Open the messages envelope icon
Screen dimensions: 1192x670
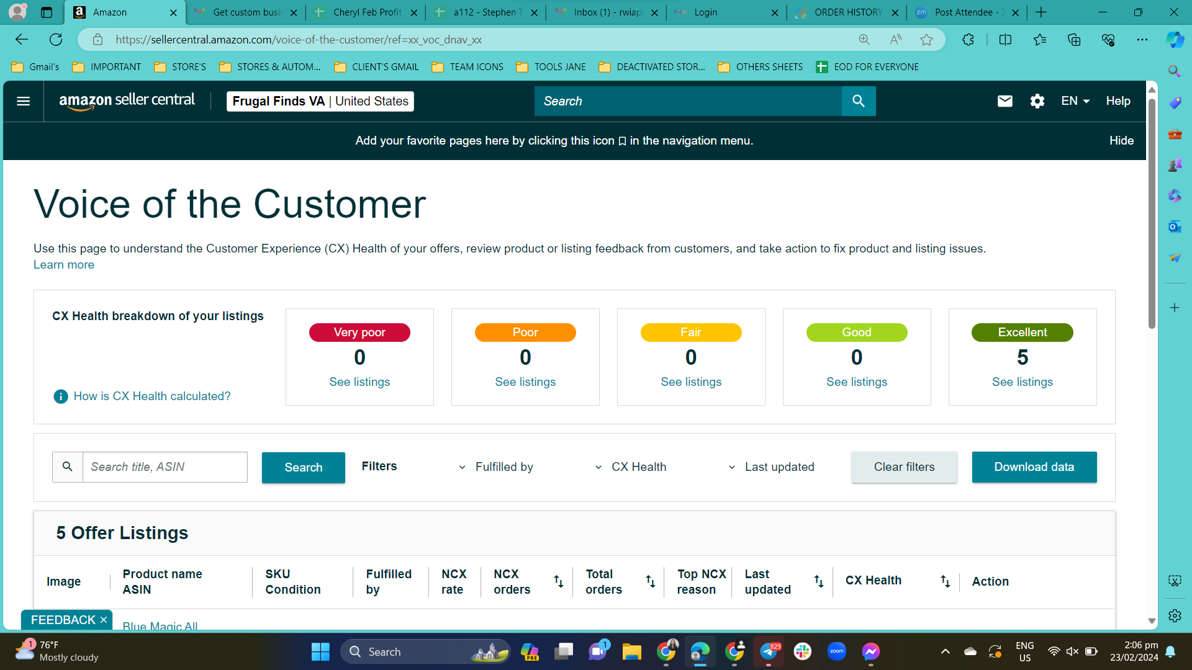pos(1005,101)
